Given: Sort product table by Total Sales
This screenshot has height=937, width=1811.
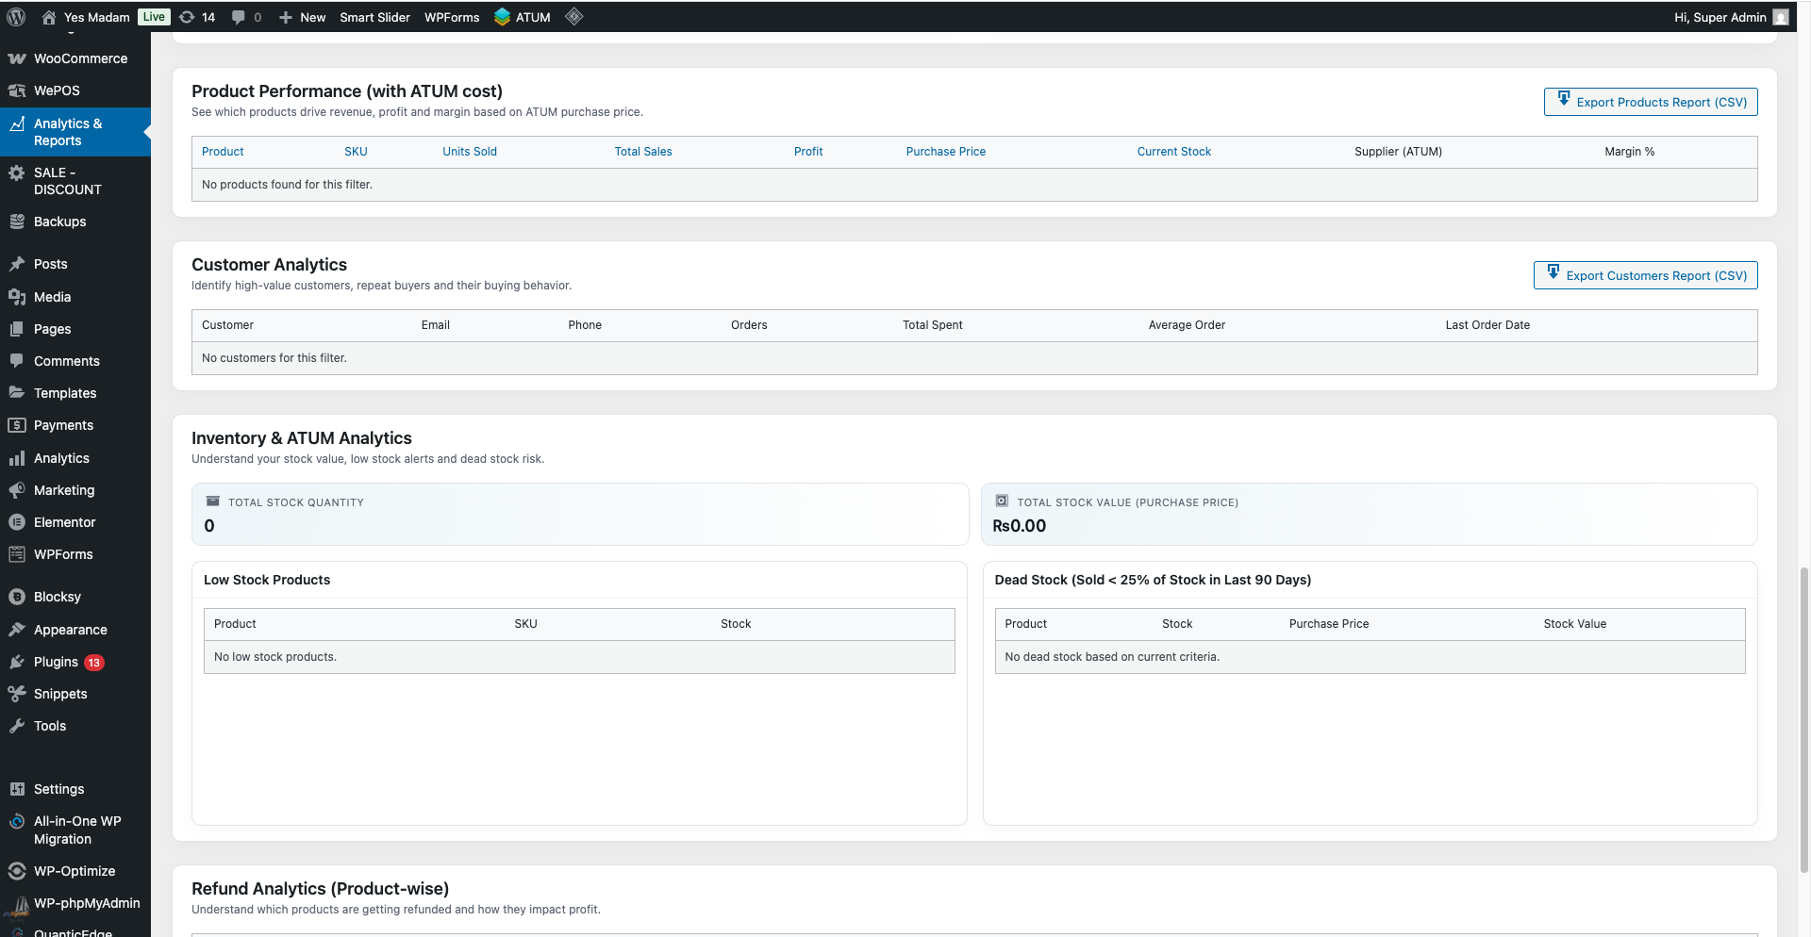Looking at the screenshot, I should [x=643, y=152].
